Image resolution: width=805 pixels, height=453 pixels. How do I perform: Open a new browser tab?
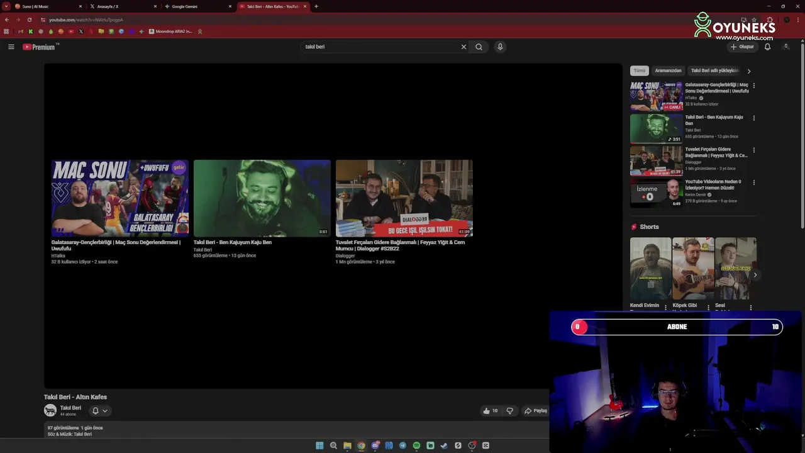(316, 6)
